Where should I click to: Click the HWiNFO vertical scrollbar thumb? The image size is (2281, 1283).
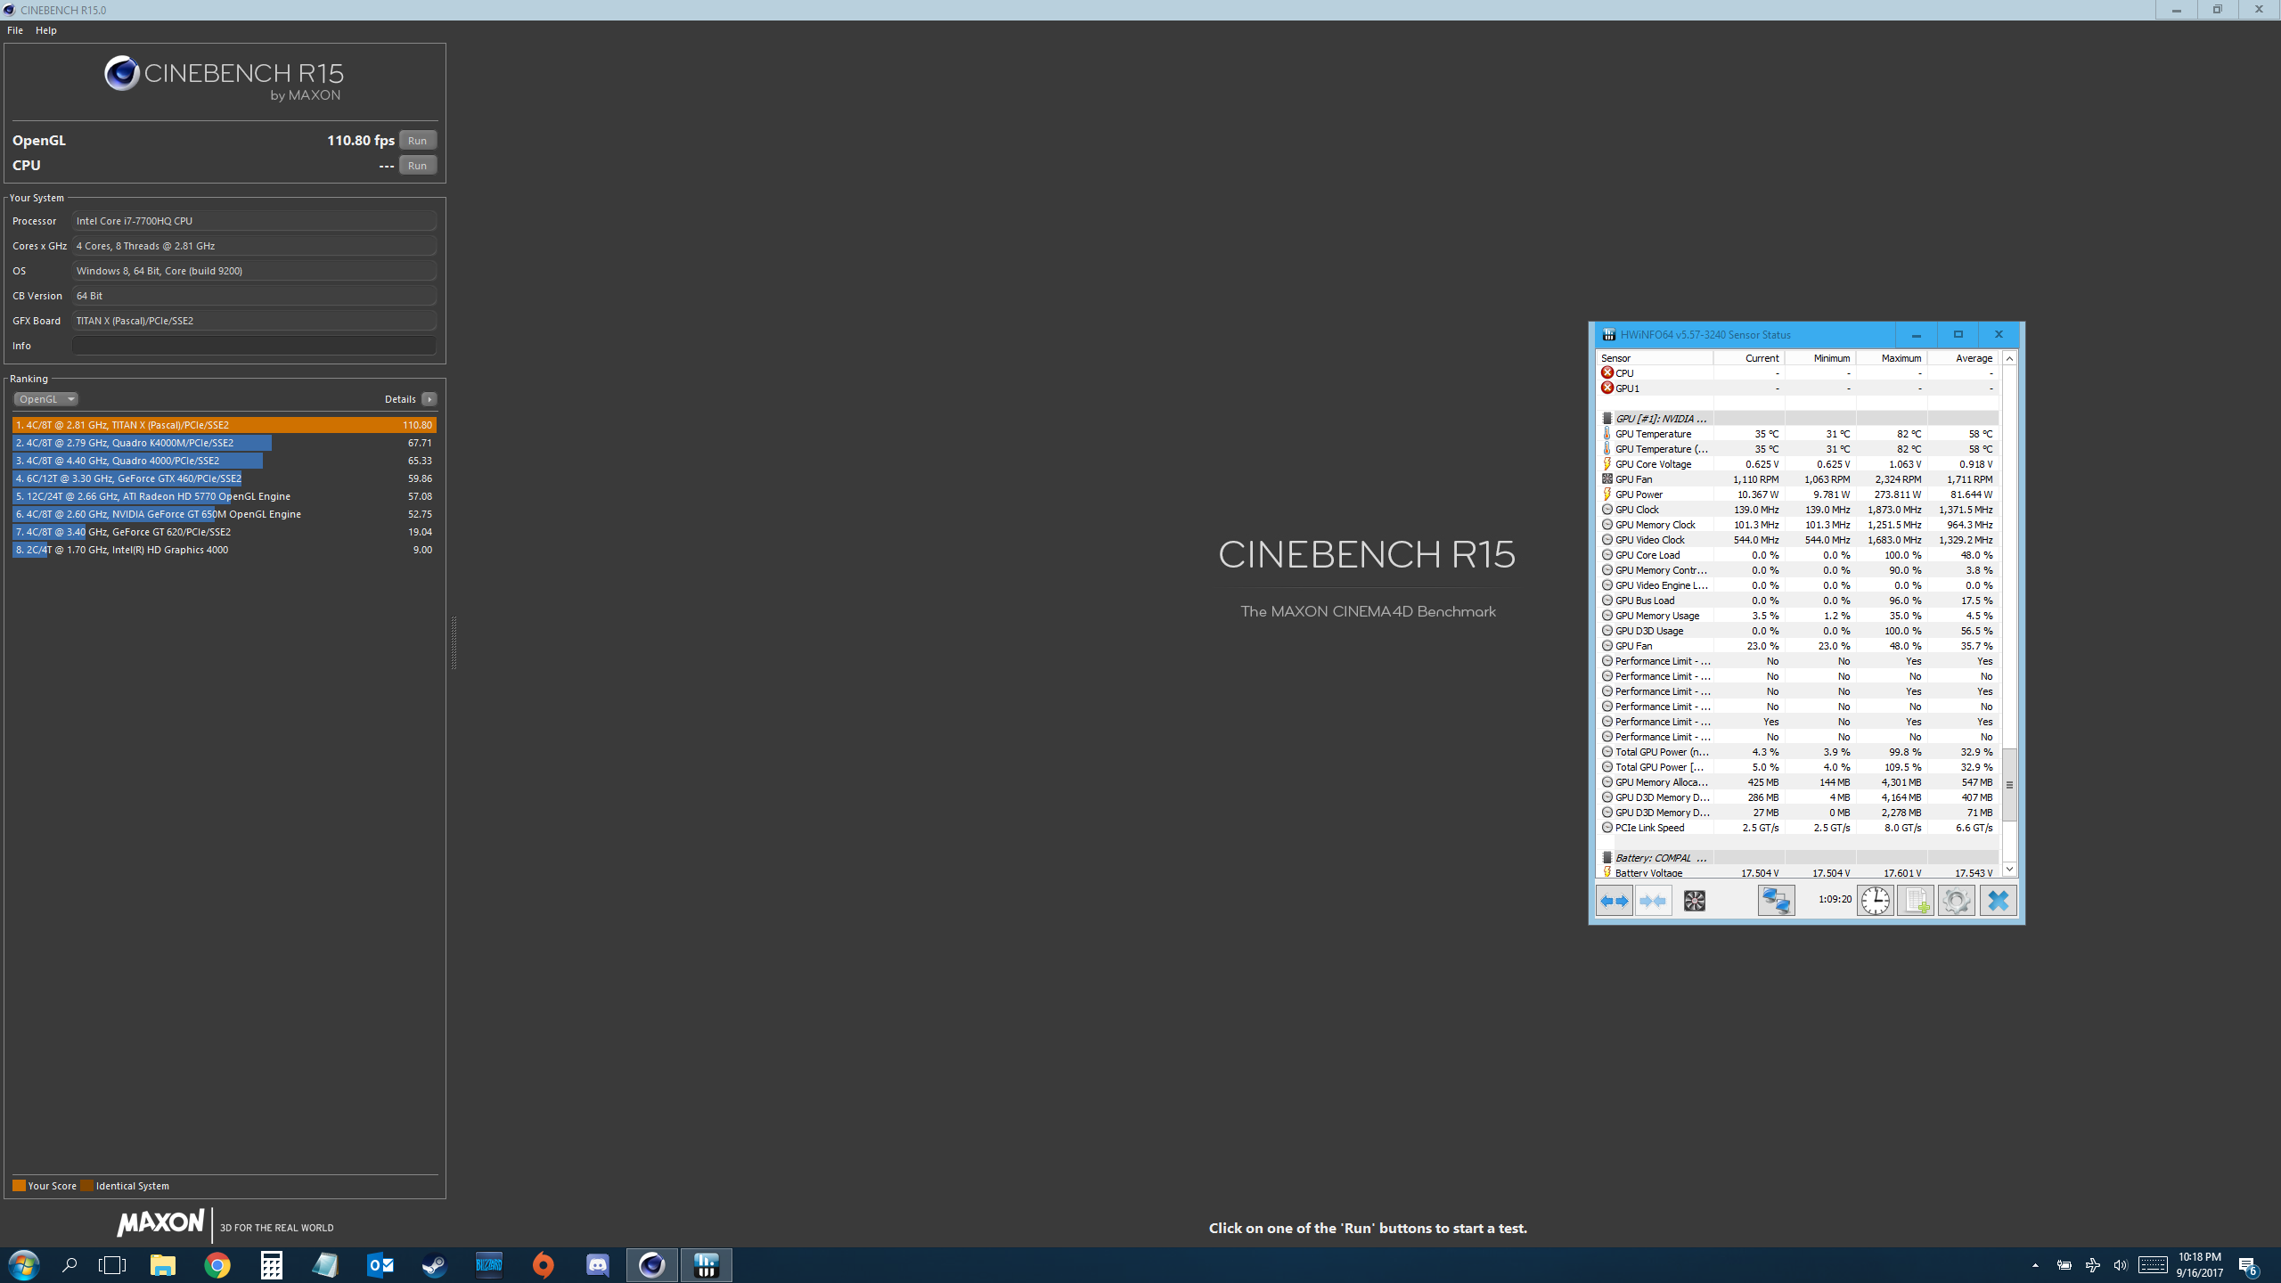(2009, 784)
